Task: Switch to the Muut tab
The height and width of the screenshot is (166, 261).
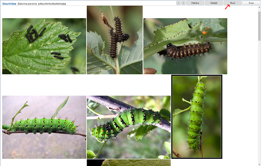Action: 233,3
